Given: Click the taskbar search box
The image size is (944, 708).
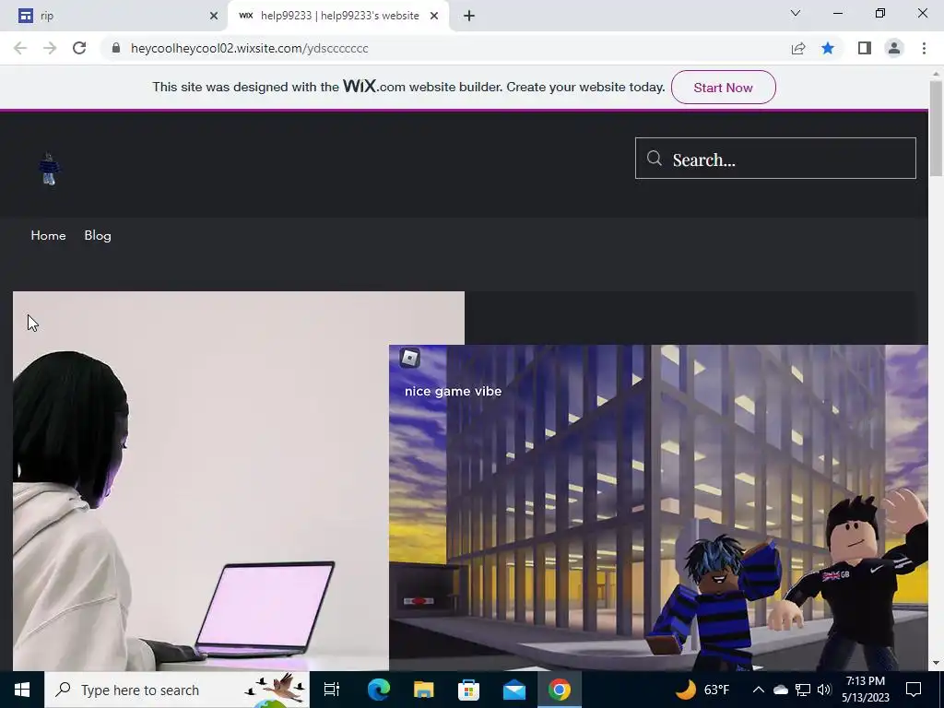Looking at the screenshot, I should click(177, 690).
